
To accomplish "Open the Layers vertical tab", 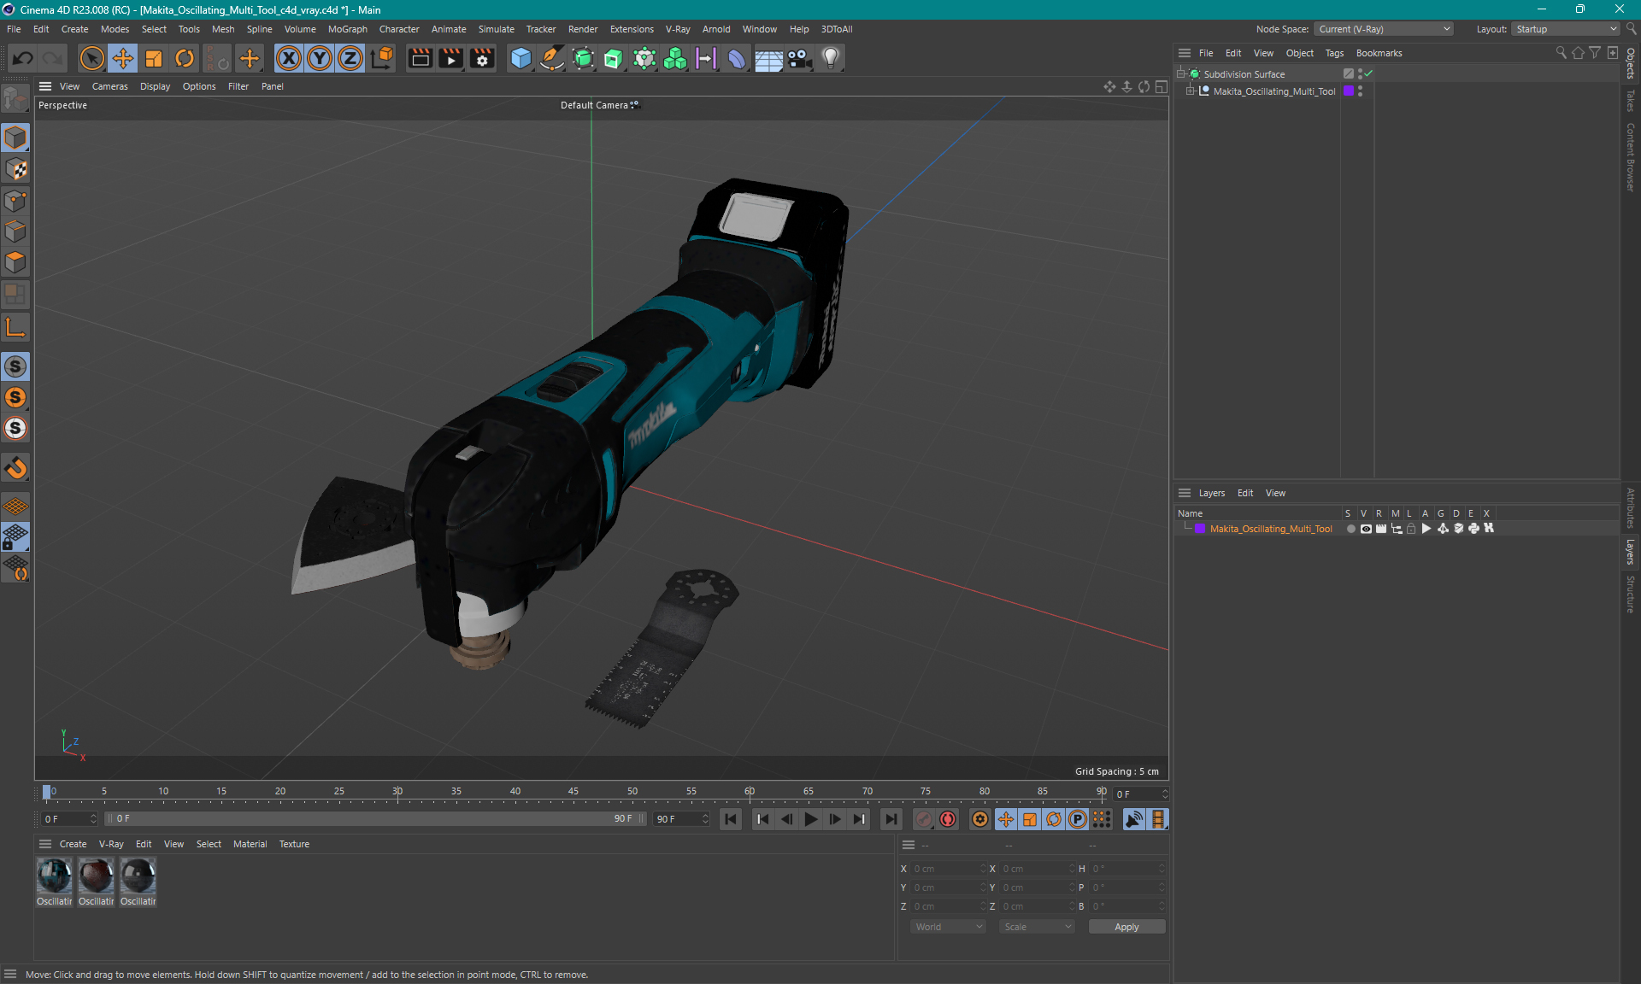I will click(1631, 552).
